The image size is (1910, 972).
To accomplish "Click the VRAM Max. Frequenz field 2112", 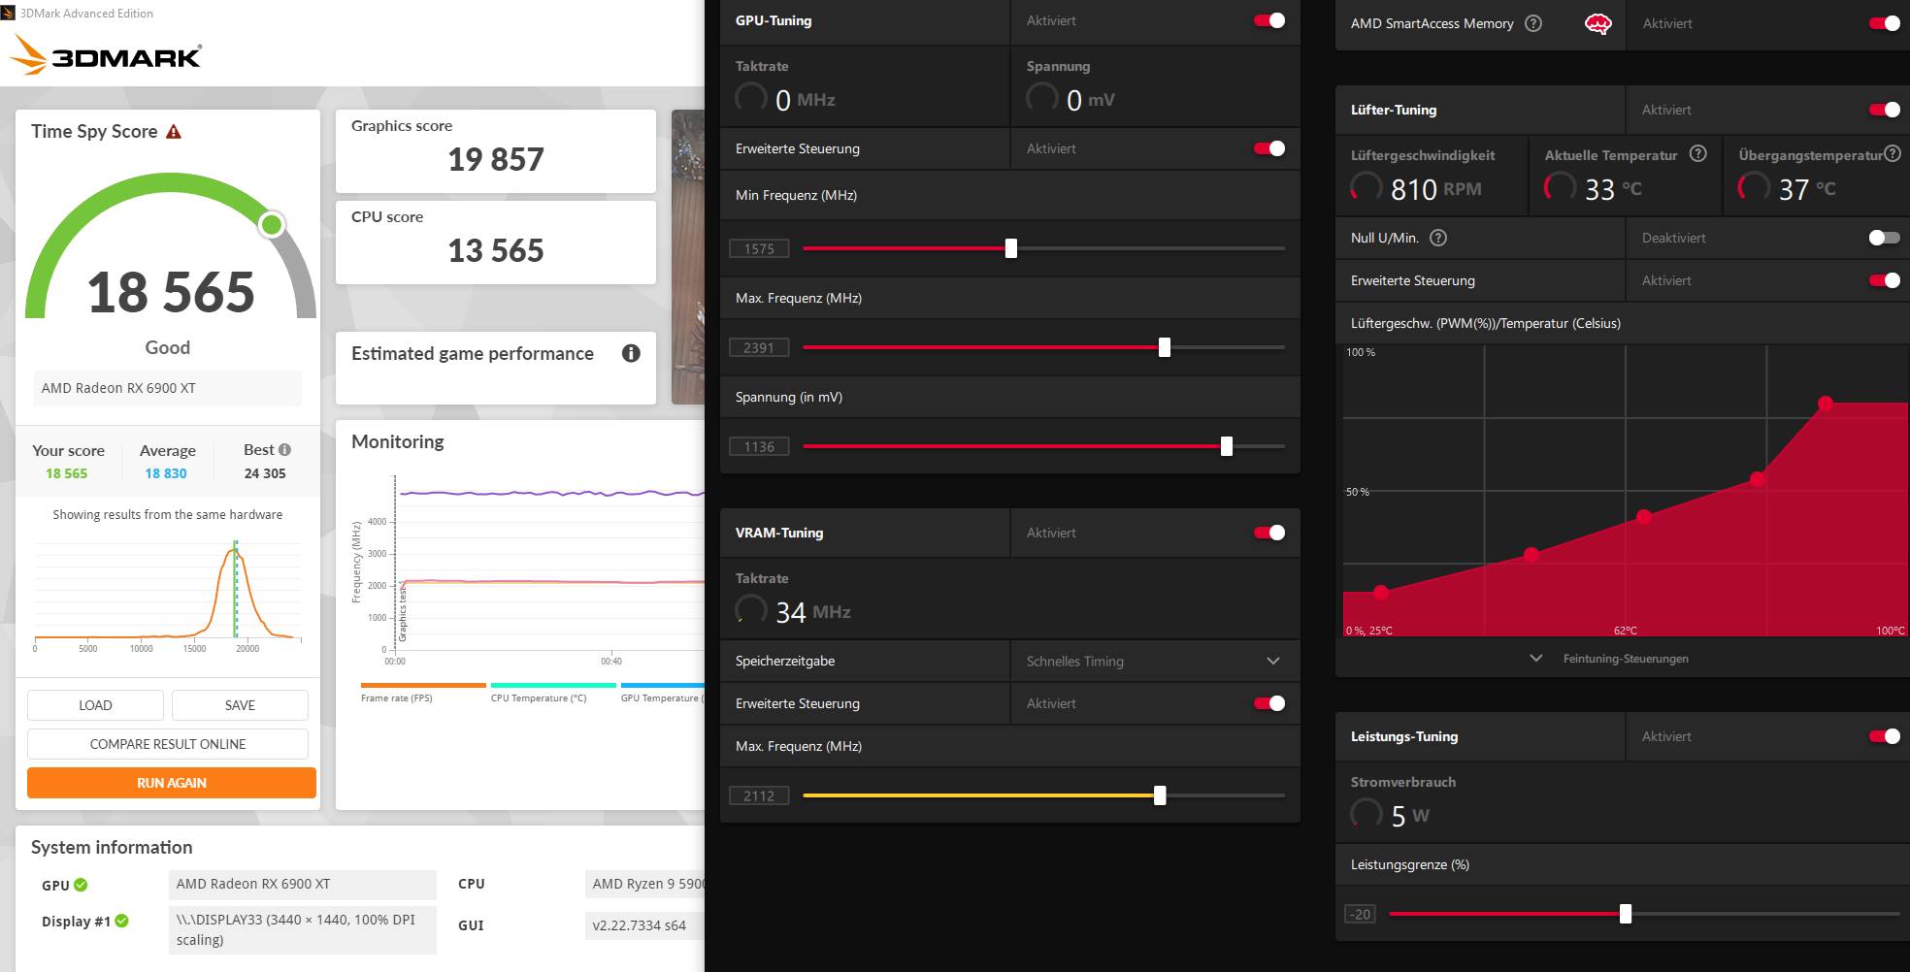I will tap(760, 796).
